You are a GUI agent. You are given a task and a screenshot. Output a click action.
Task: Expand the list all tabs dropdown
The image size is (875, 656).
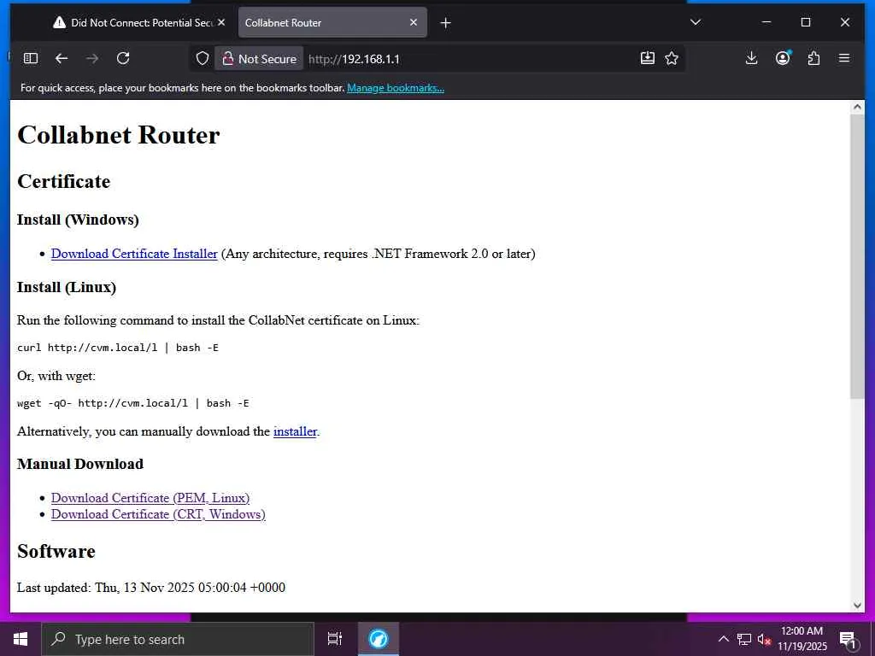(x=696, y=22)
